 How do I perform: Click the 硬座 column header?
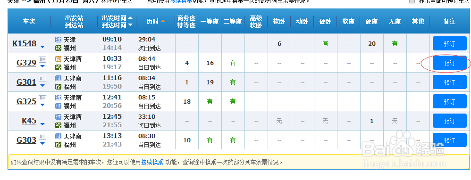(x=371, y=21)
